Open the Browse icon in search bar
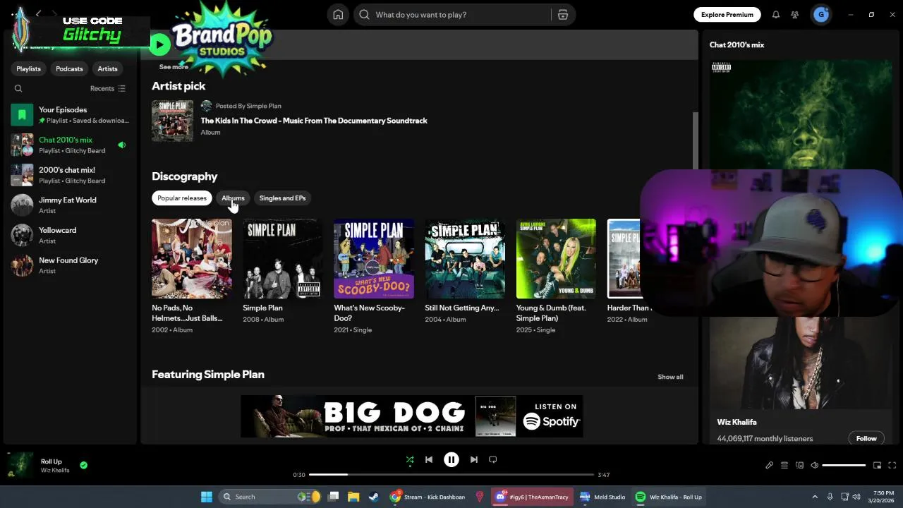Viewport: 903px width, 508px height. pyautogui.click(x=563, y=15)
